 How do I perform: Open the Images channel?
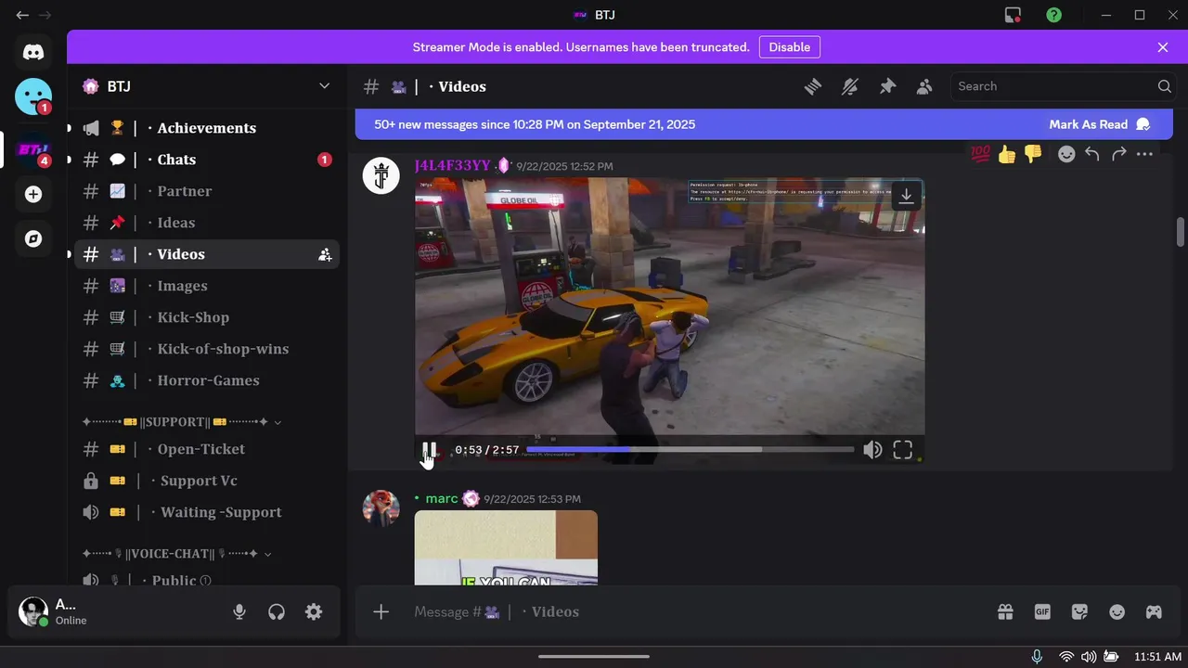tap(206, 286)
